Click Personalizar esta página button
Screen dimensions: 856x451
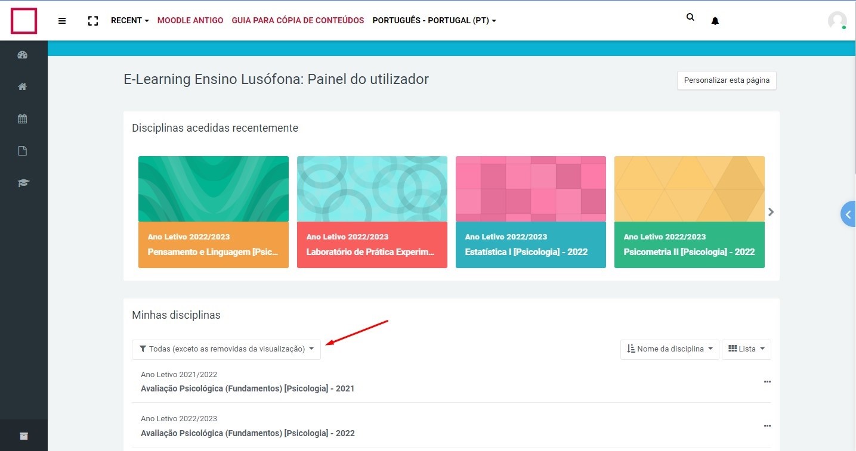[x=726, y=80]
